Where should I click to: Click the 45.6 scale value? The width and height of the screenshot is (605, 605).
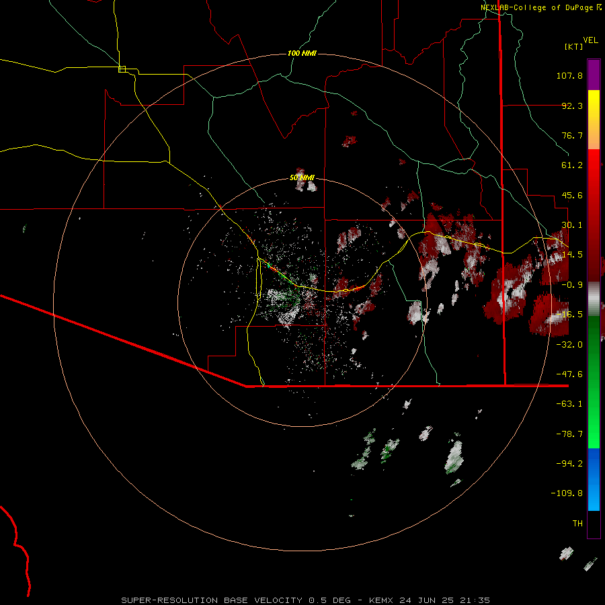pyautogui.click(x=572, y=195)
